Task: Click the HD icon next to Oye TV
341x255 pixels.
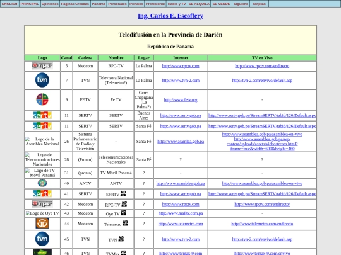Action: tap(123, 213)
